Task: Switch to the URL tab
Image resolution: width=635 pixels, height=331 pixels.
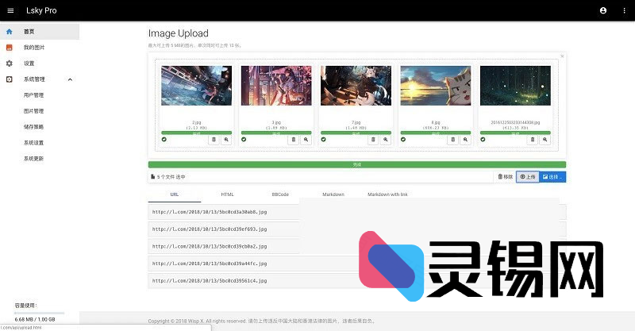Action: (175, 194)
